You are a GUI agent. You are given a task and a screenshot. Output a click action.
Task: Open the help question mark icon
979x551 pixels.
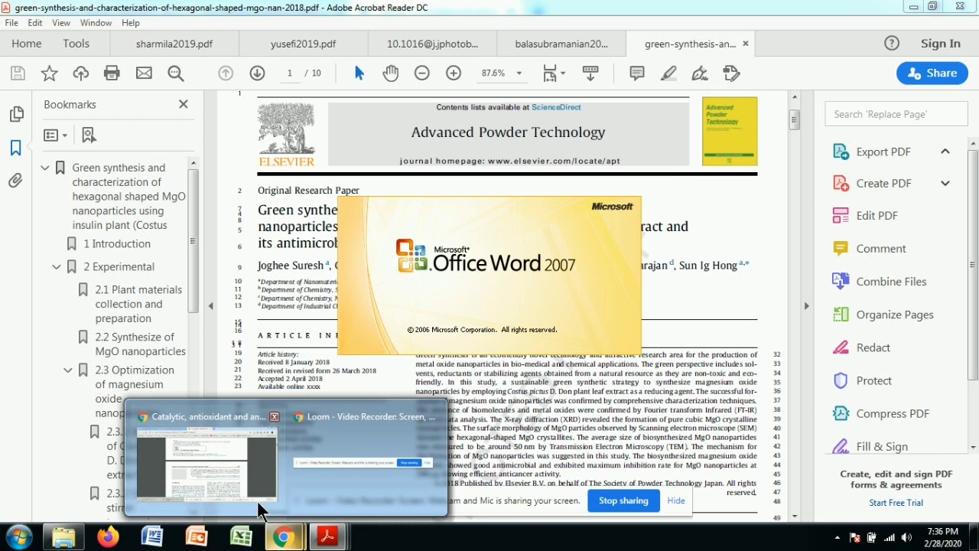tap(892, 44)
